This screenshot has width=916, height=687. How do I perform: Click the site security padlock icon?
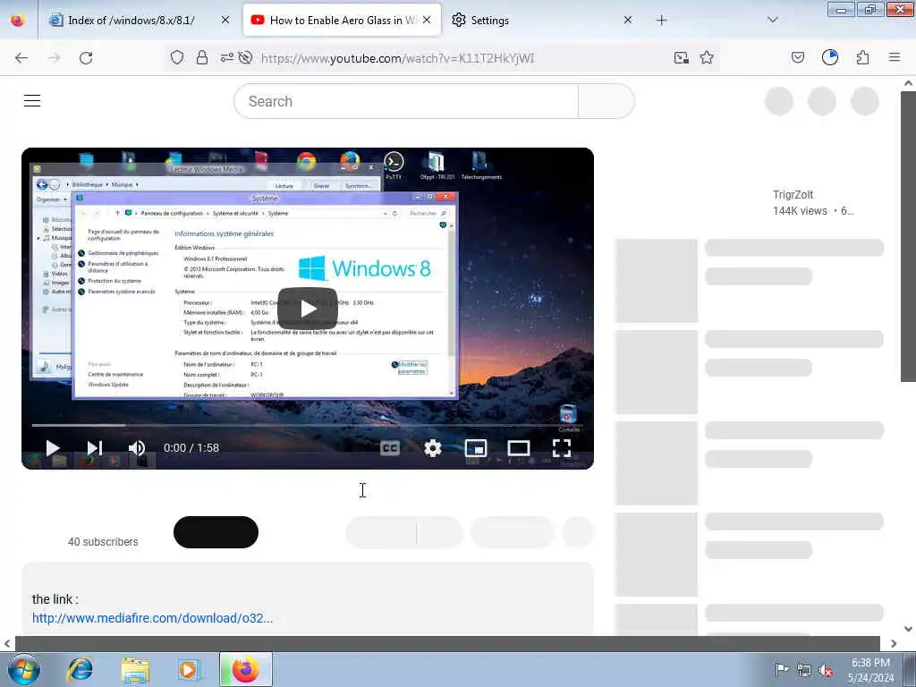tap(202, 57)
